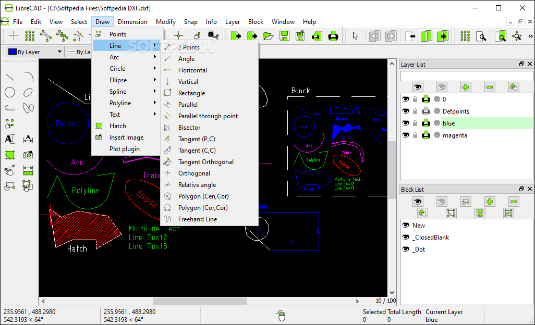Select the Text tool in left toolbox
This screenshot has width=535, height=325.
tap(10, 139)
